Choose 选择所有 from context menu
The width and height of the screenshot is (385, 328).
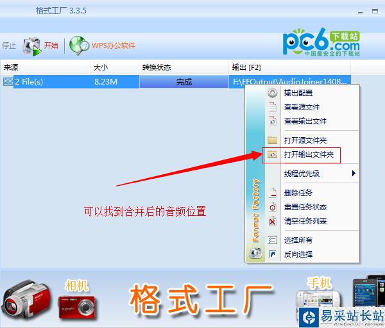(298, 240)
